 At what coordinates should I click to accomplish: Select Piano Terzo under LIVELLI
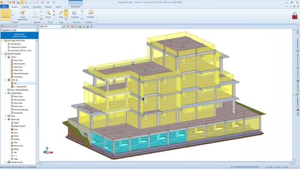click(x=18, y=60)
